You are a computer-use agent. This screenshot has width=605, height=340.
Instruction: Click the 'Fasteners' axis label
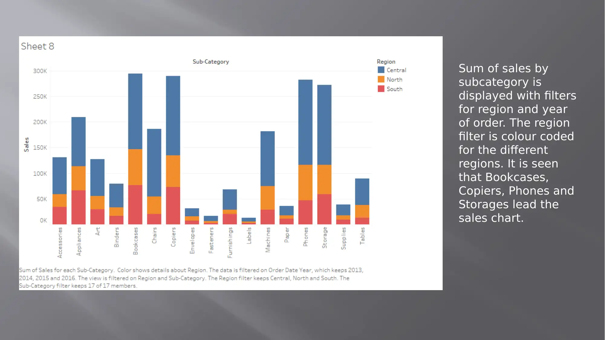211,240
